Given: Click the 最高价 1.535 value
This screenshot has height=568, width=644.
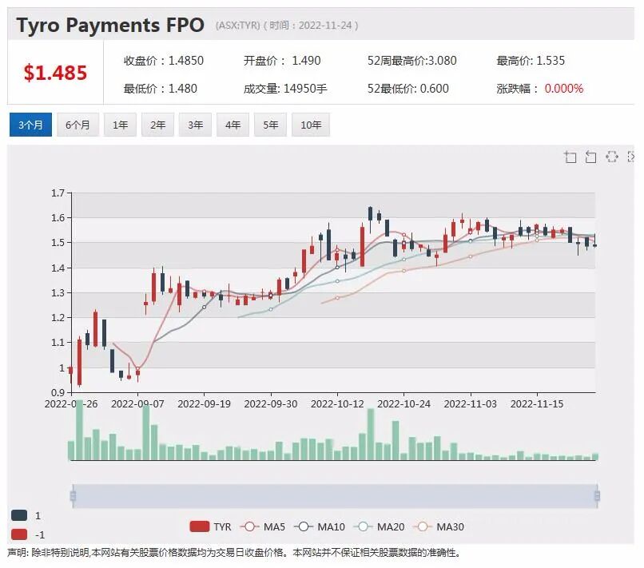Looking at the screenshot, I should point(531,61).
